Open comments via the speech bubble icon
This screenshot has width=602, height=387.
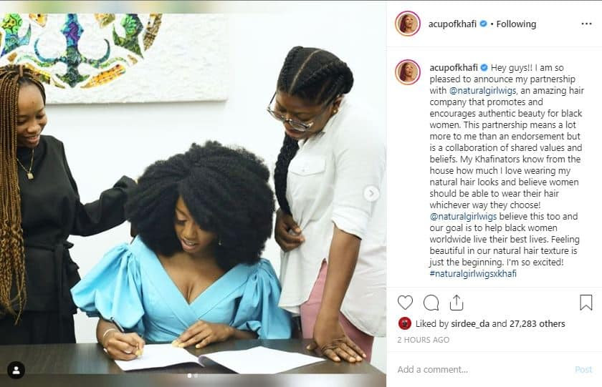point(431,303)
